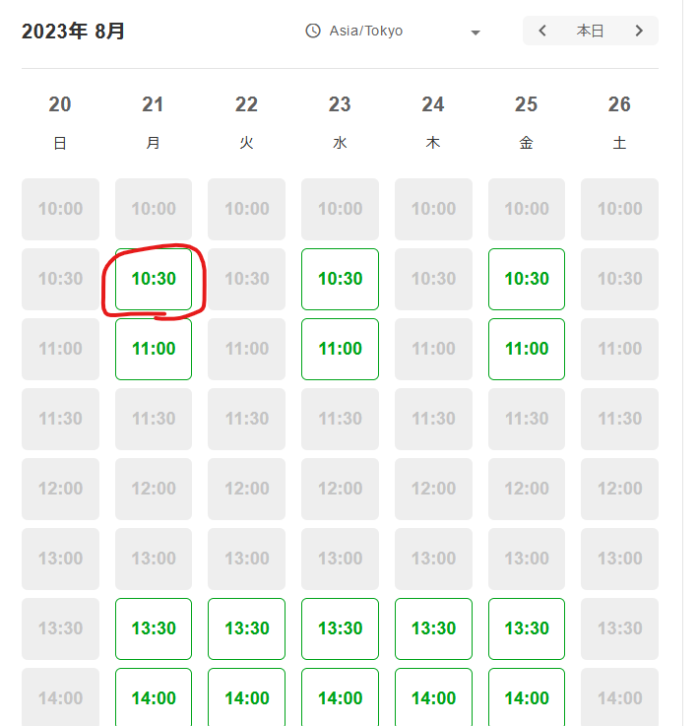The height and width of the screenshot is (726, 698).
Task: Click the date header 23 水
Action: [340, 122]
